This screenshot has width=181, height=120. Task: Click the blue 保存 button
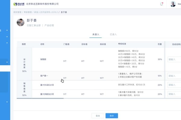(x=112, y=116)
